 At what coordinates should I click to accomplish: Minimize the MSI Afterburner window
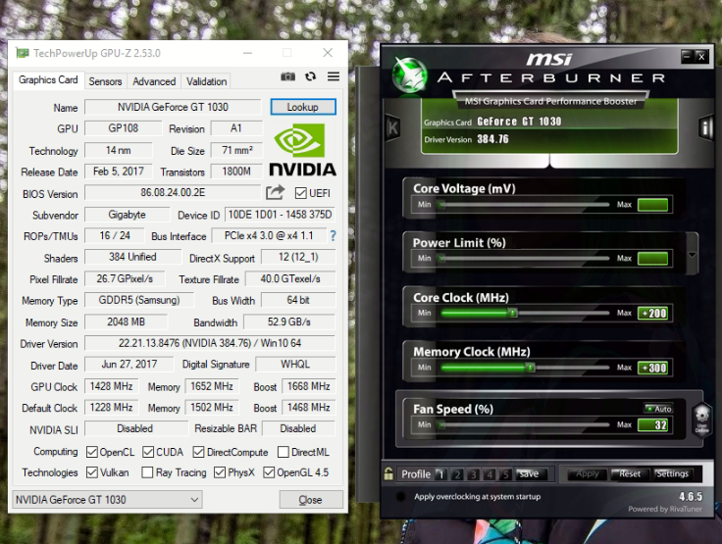click(x=687, y=57)
